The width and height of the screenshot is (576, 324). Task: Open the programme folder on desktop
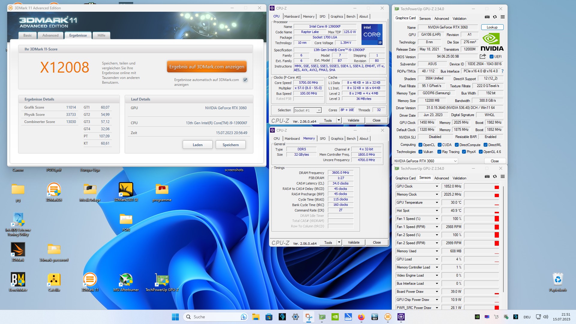tap(162, 192)
